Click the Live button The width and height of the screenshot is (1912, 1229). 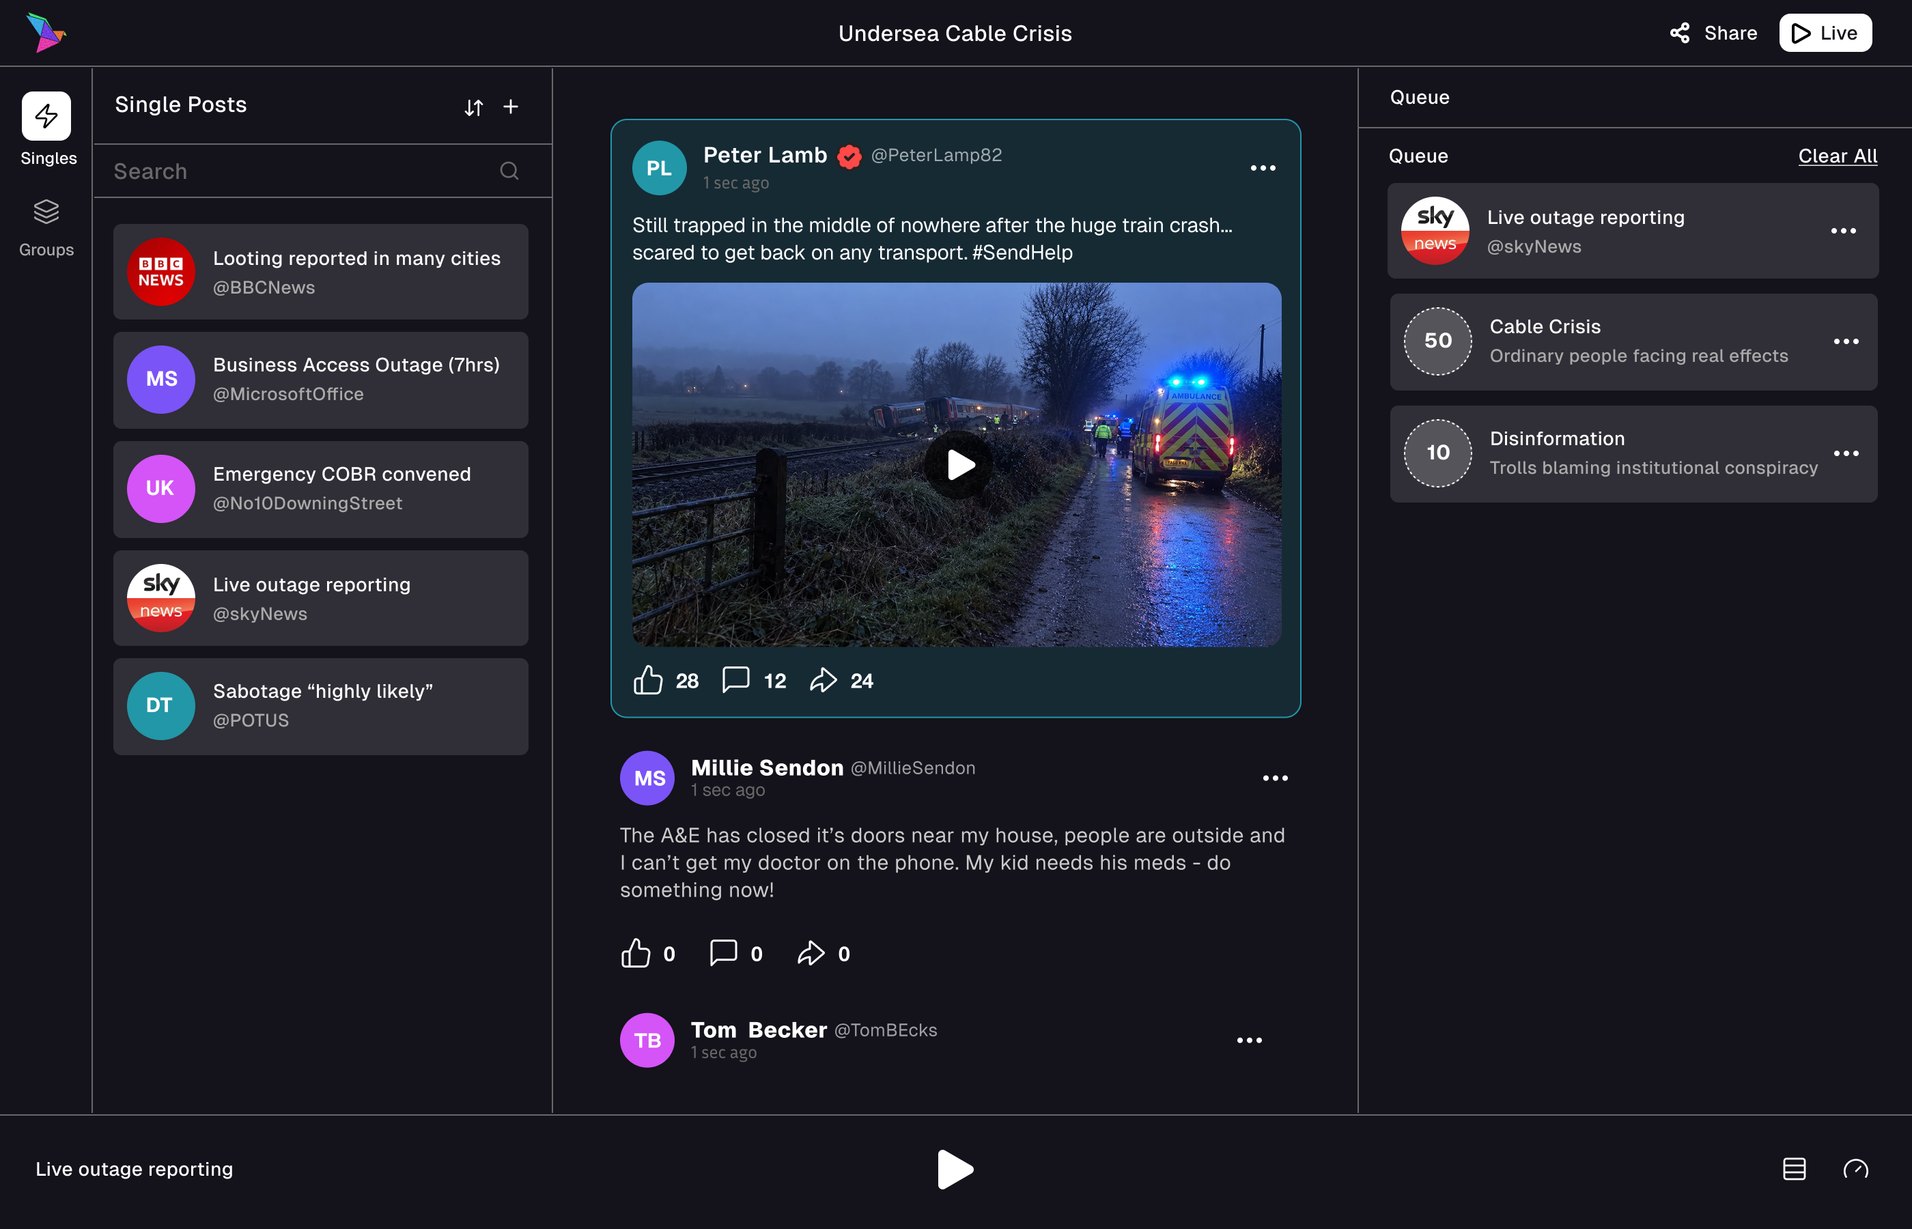pos(1825,33)
